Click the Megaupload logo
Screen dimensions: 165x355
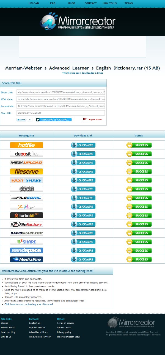26,163
